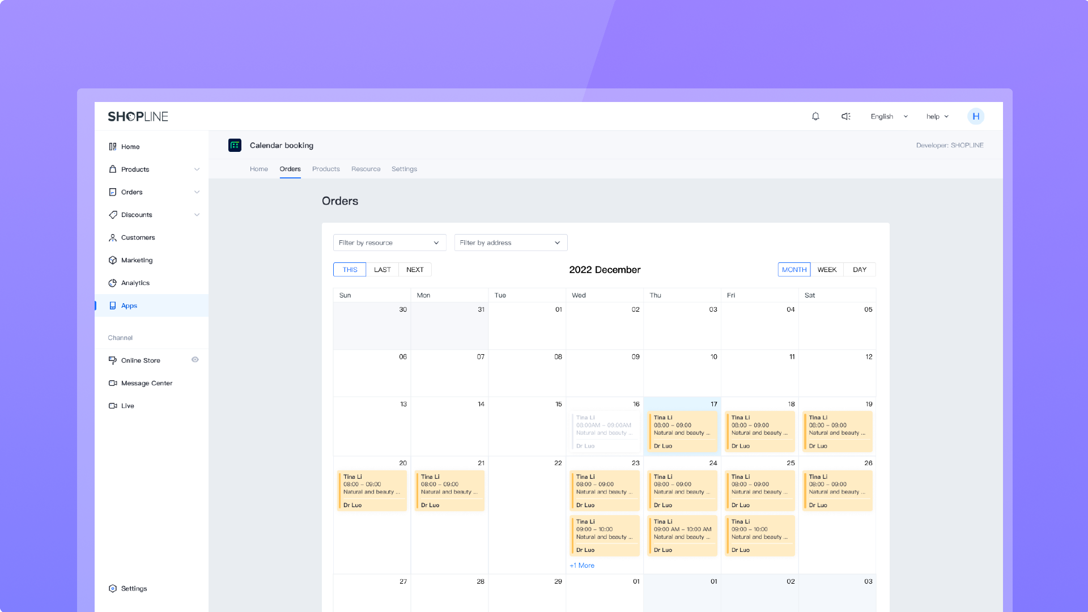Open the English language dropdown
1088x612 pixels.
889,116
